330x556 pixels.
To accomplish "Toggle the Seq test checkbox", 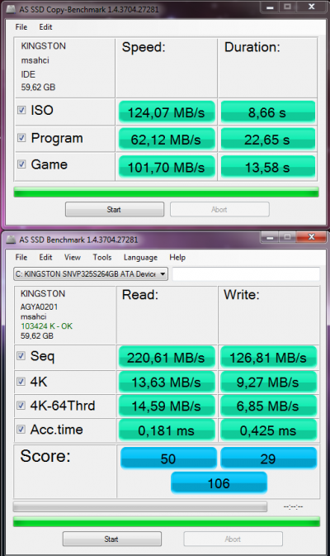I will click(x=21, y=355).
